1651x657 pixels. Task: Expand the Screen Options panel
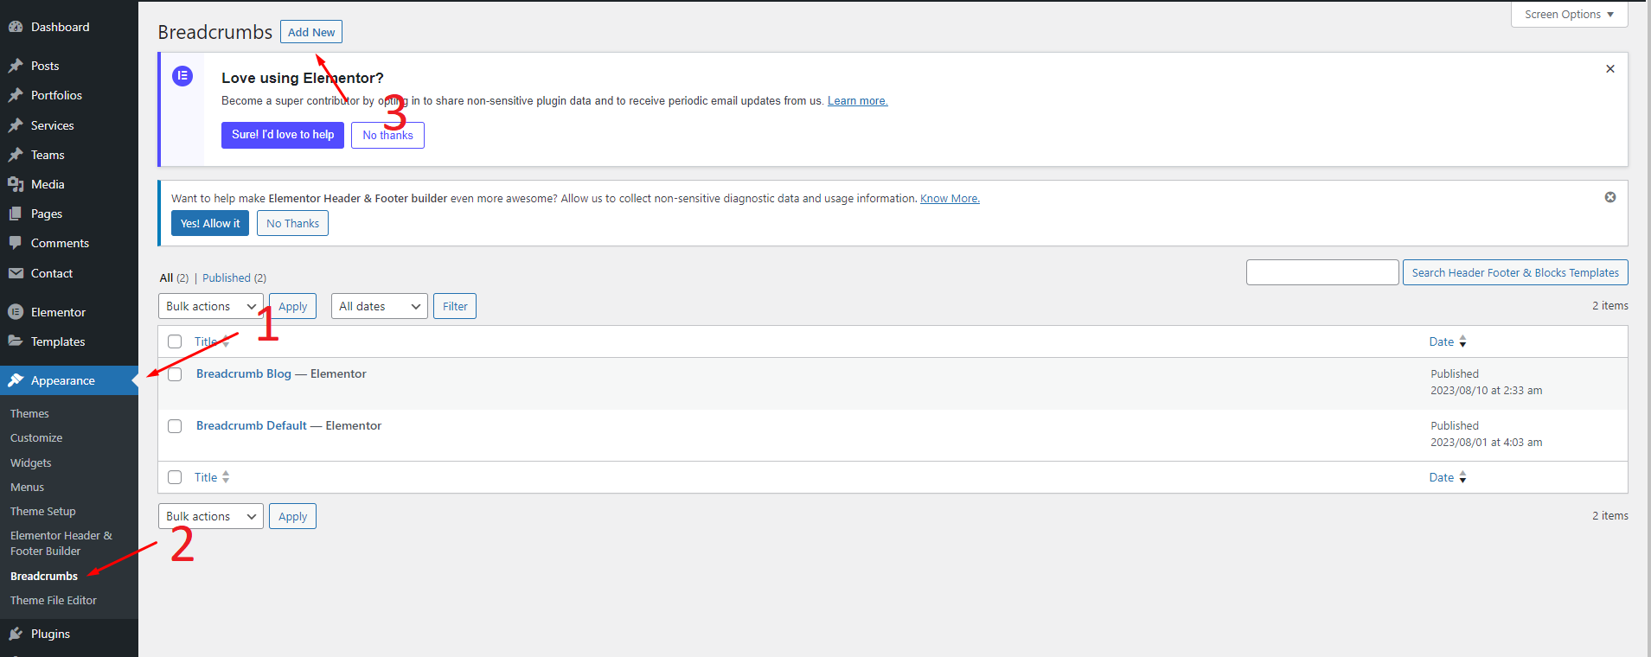point(1568,15)
